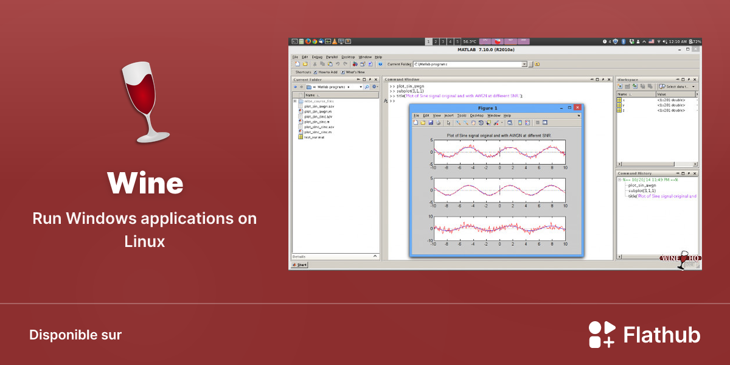The image size is (730, 365).
Task: Open the Select data to plot dropdown
Action: [x=693, y=86]
